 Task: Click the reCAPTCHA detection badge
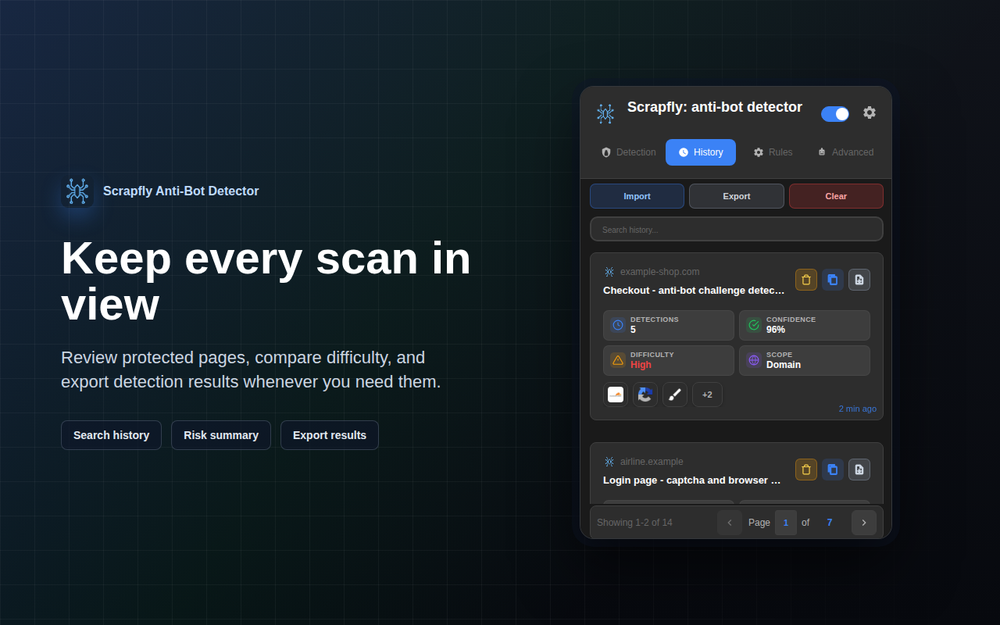[645, 395]
